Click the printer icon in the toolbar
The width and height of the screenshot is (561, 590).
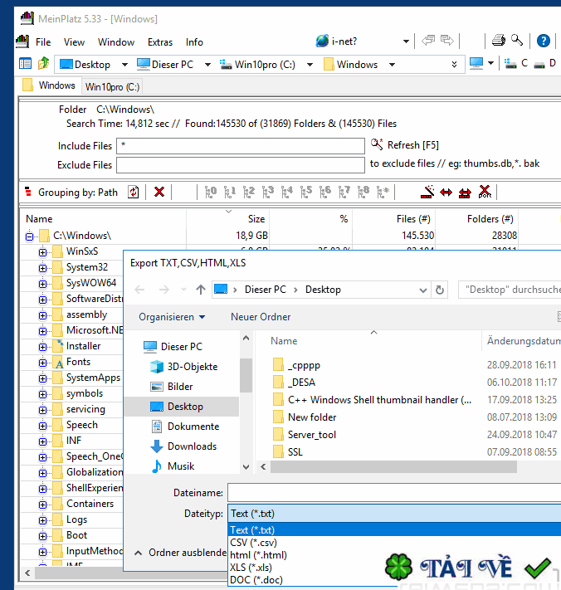498,41
